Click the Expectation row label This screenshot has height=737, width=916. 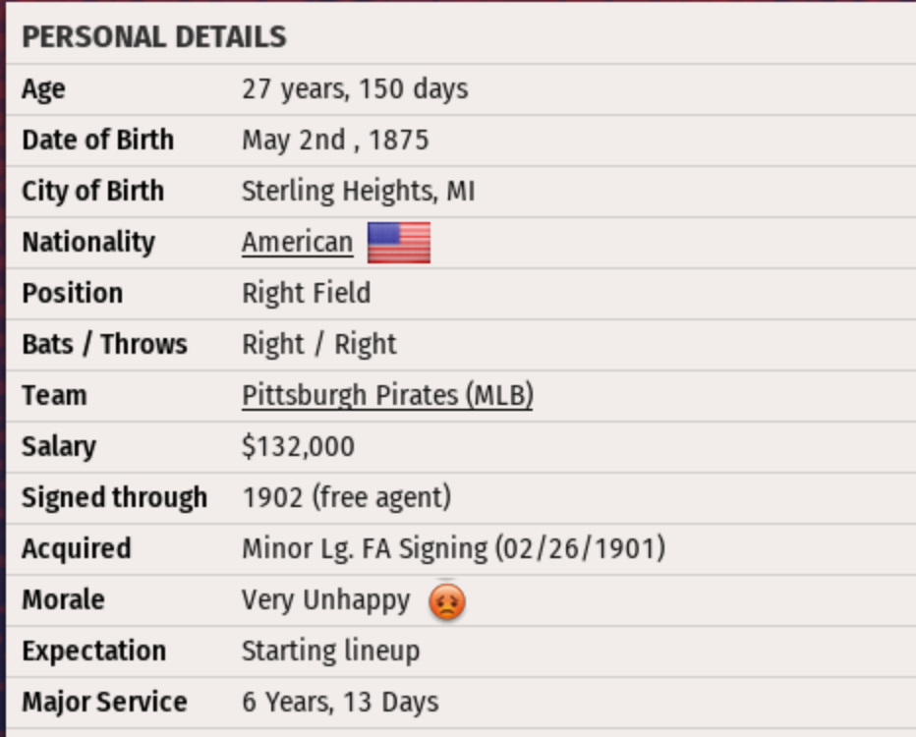[93, 651]
